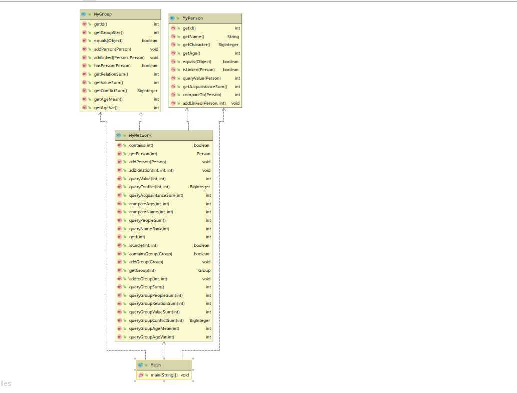This screenshot has width=517, height=393.
Task: Select the Main class header
Action: 164,365
